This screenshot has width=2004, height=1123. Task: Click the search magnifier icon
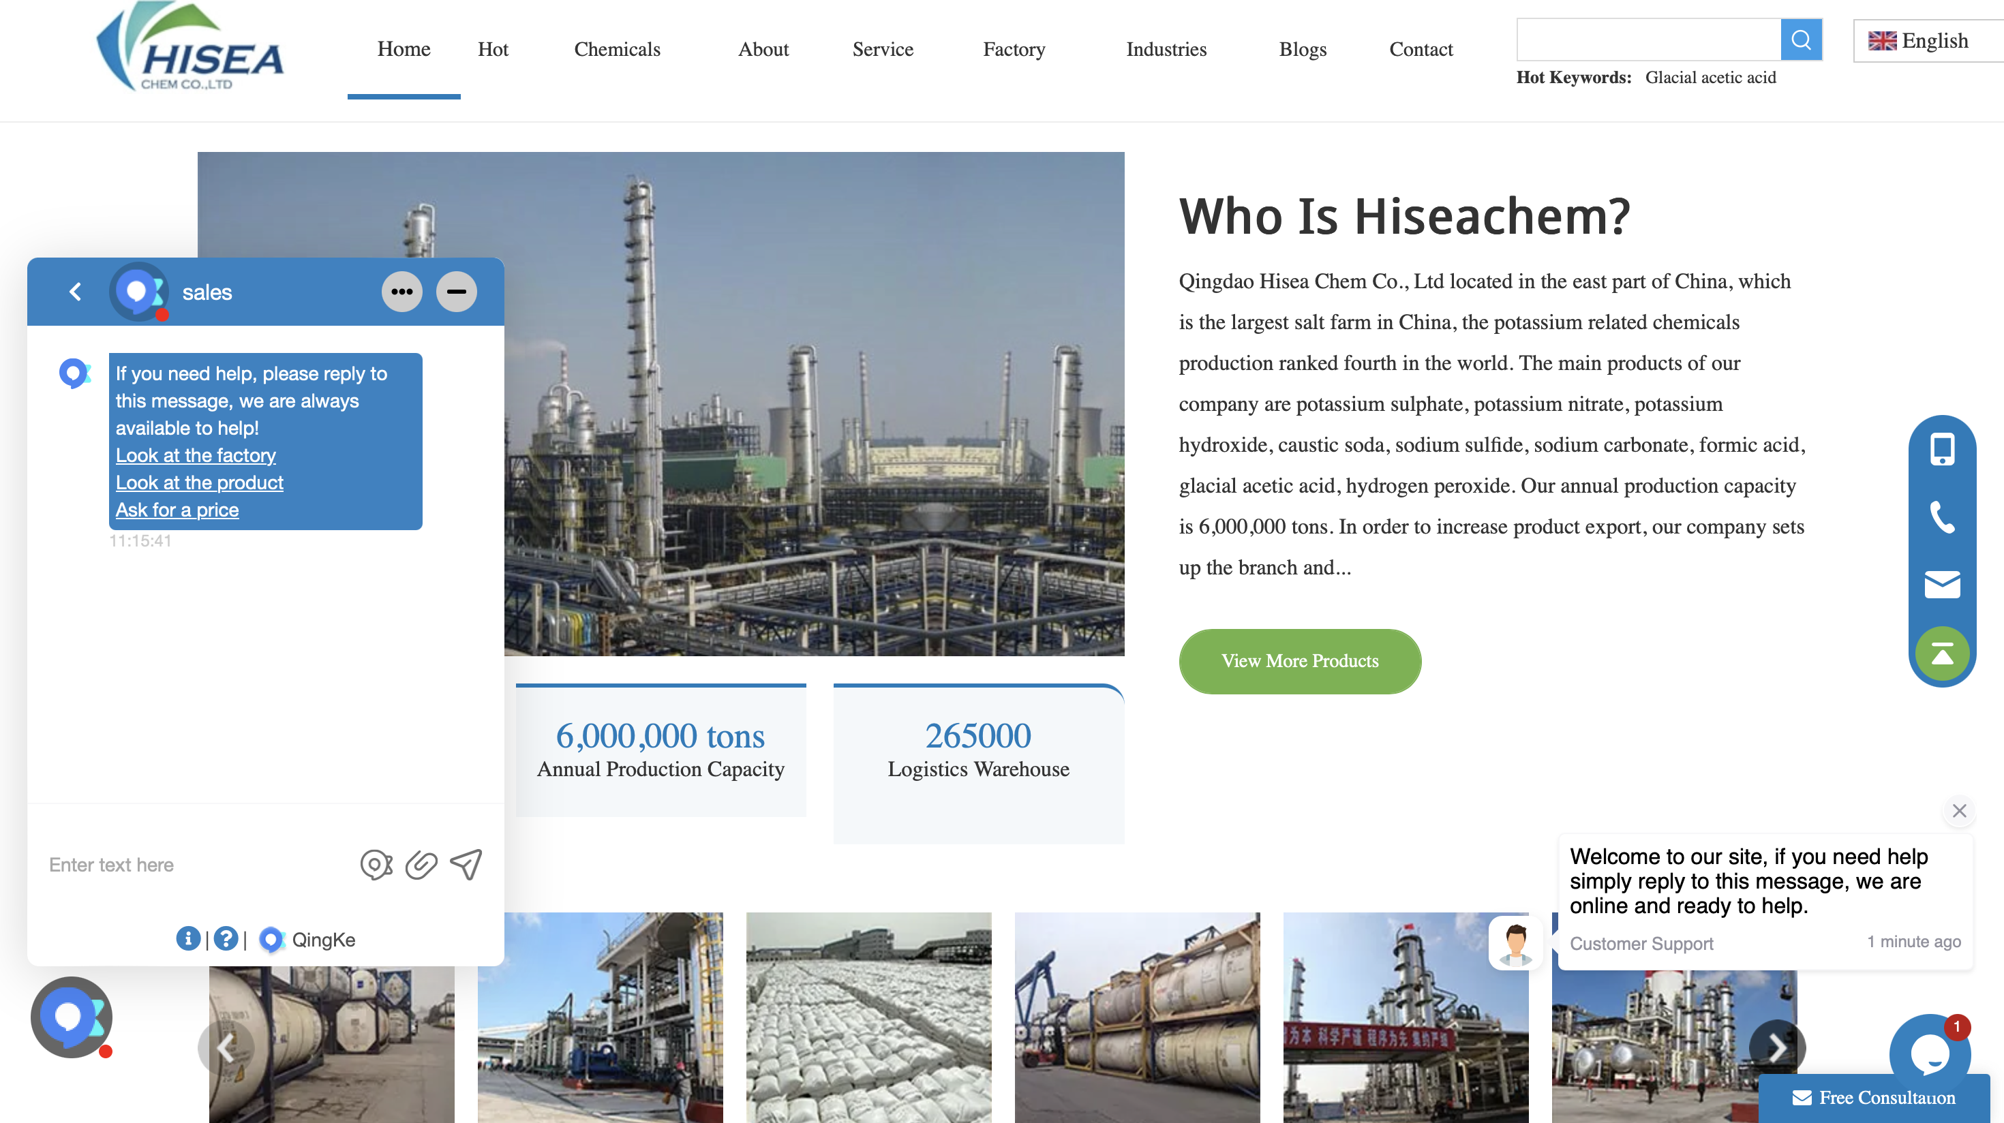click(1800, 40)
